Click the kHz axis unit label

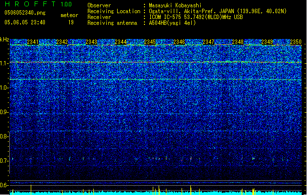(4, 39)
